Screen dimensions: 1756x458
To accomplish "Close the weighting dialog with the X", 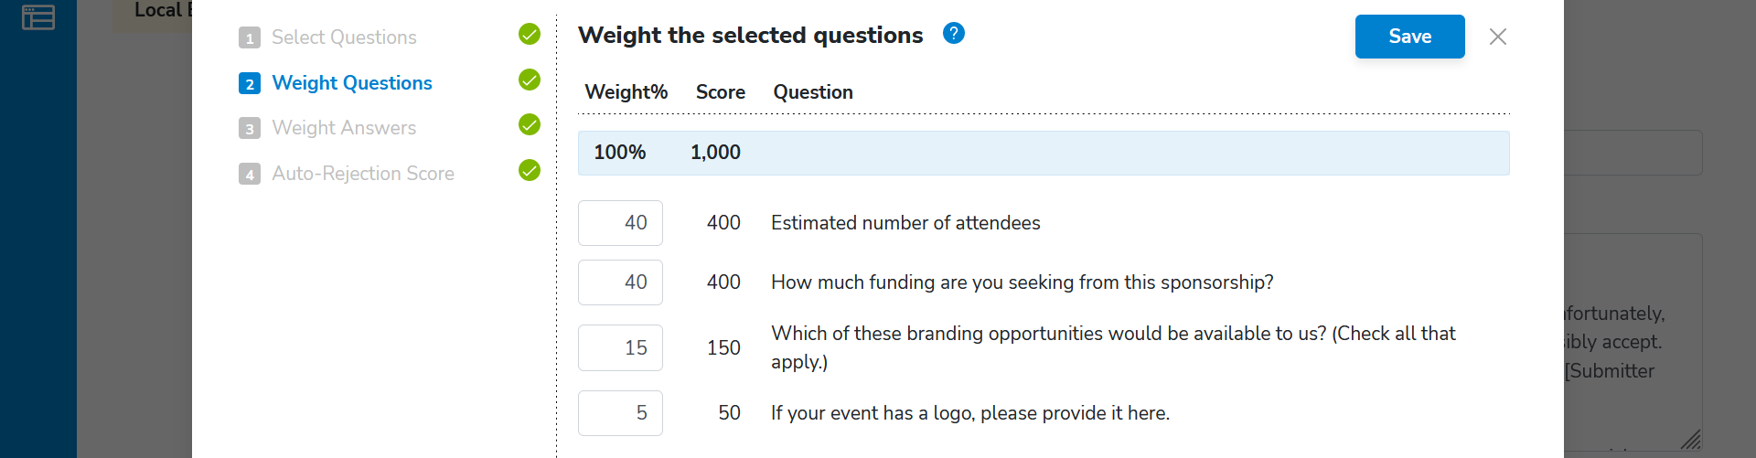I will 1498,37.
